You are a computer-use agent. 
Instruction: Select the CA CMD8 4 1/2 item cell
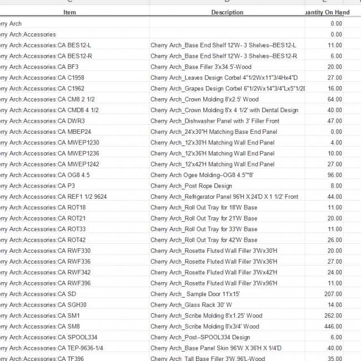[74, 110]
